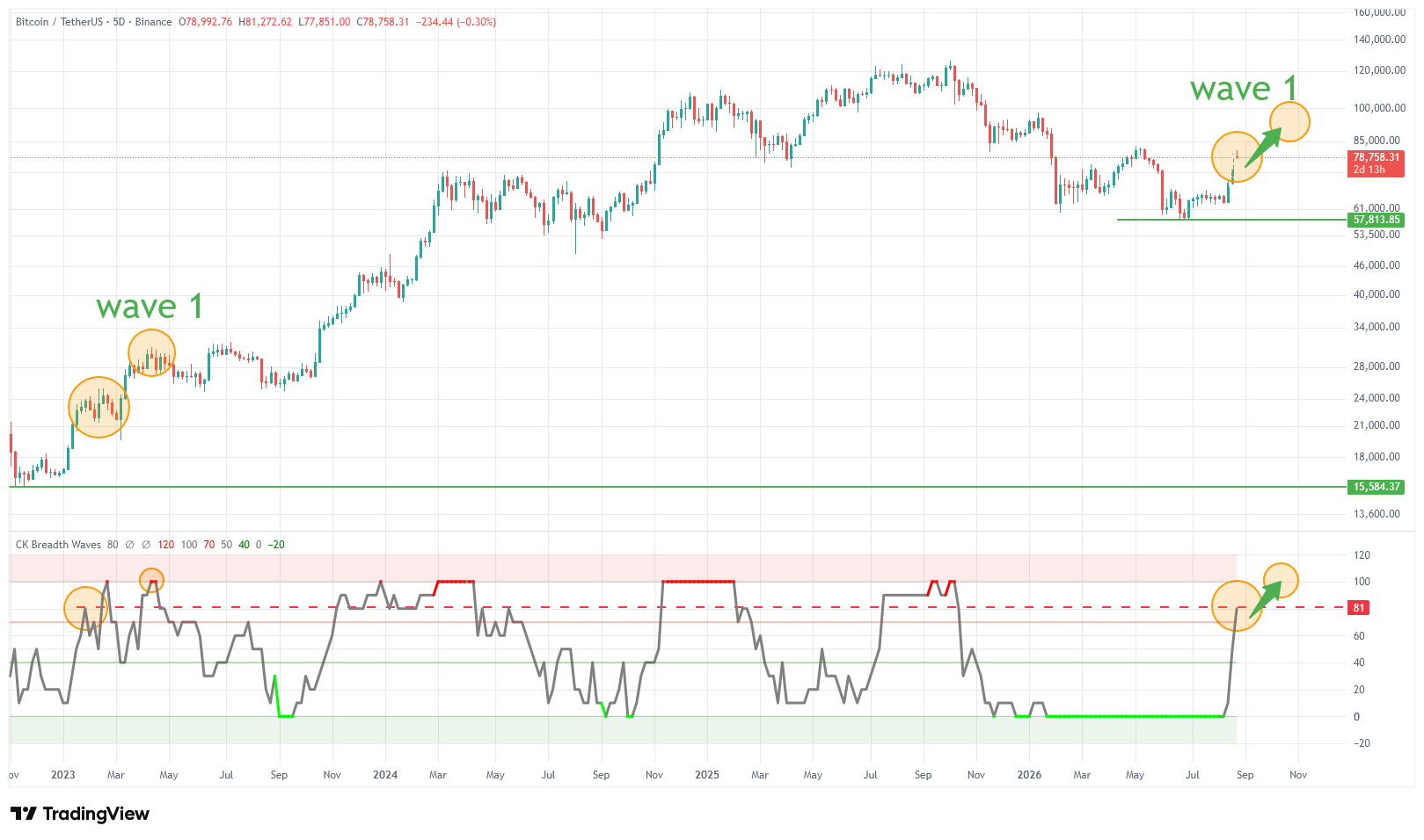Click the 24,000.00 price axis label
The width and height of the screenshot is (1424, 840).
(1377, 398)
